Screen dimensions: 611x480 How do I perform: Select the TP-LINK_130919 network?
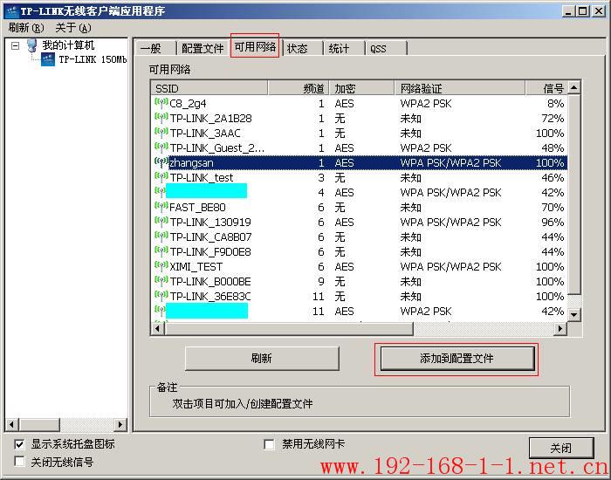point(360,222)
